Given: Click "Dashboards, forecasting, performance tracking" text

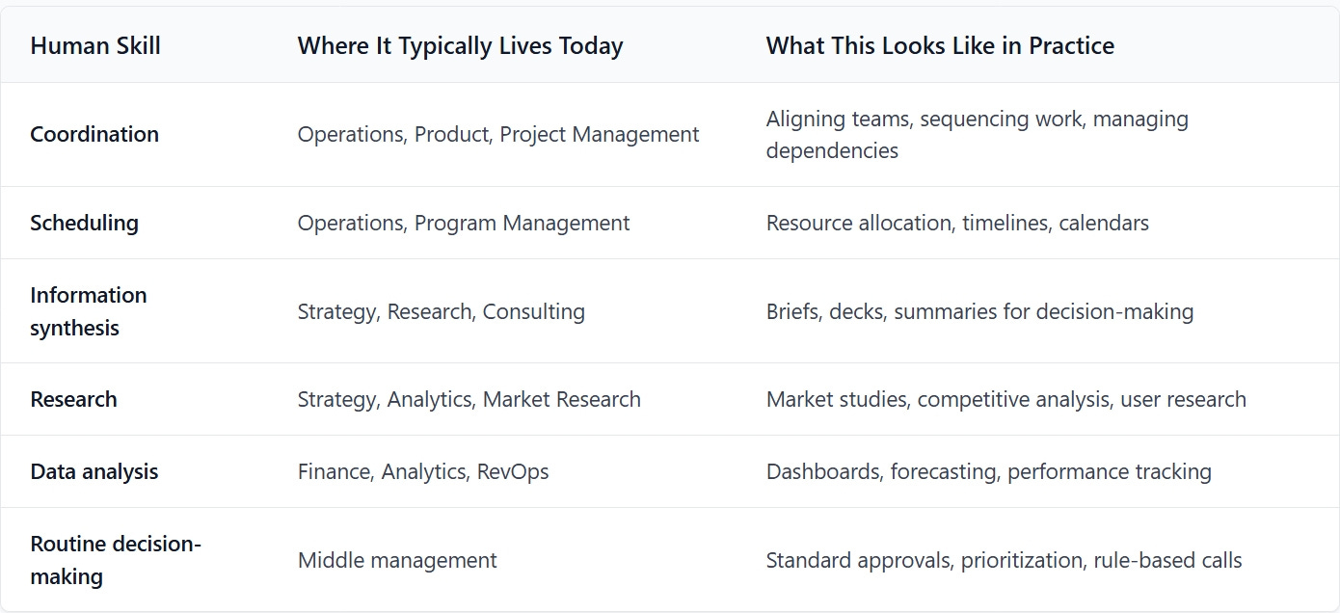Looking at the screenshot, I should pyautogui.click(x=988, y=471).
